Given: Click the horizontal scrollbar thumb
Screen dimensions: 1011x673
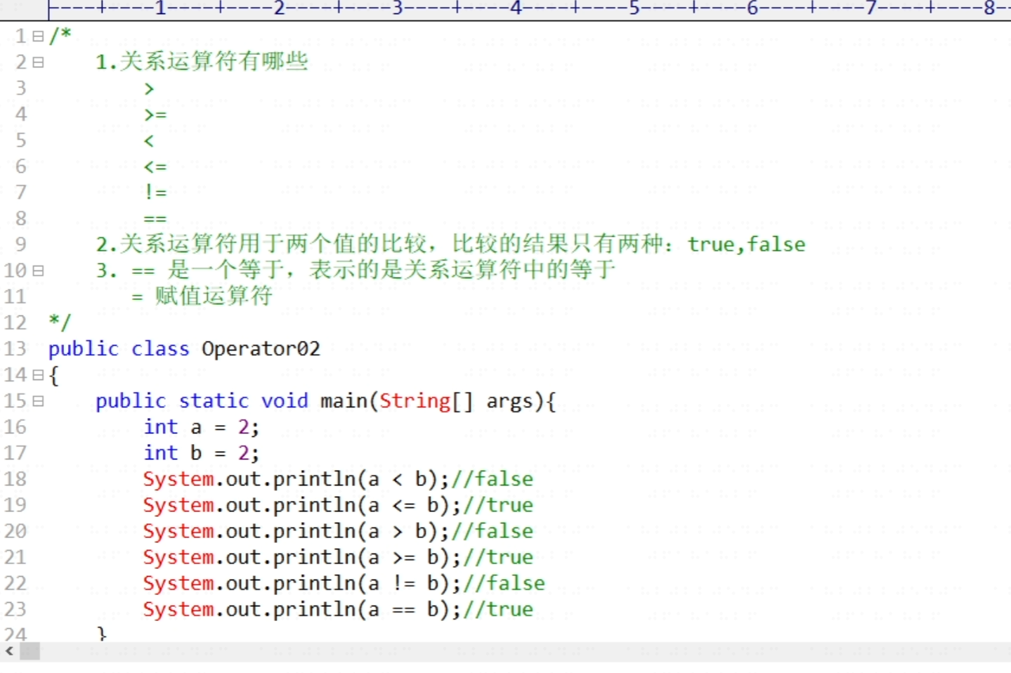Looking at the screenshot, I should (30, 652).
